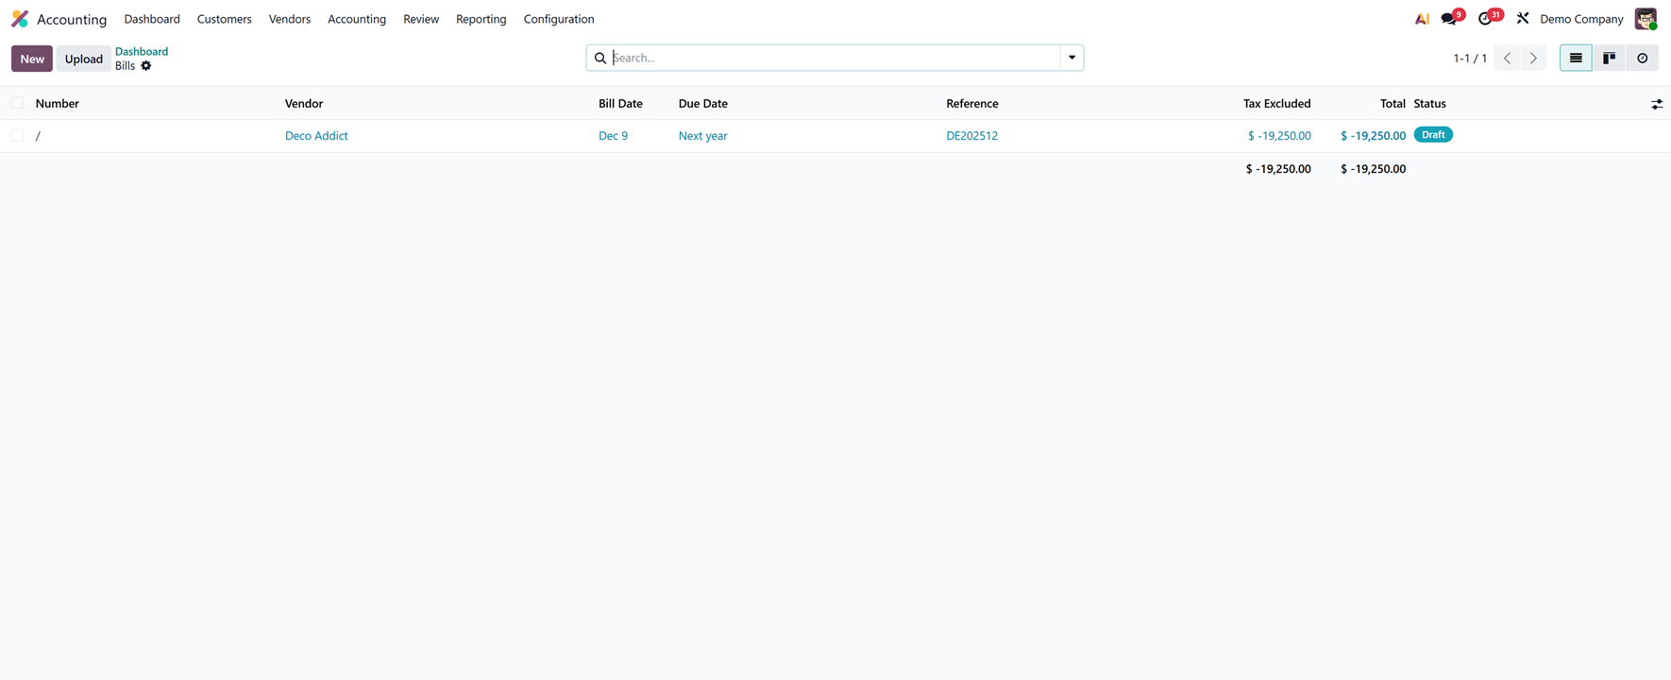Open the debug tools wrench icon

click(1522, 19)
